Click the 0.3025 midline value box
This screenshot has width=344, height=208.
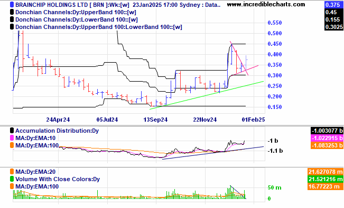click(x=333, y=27)
